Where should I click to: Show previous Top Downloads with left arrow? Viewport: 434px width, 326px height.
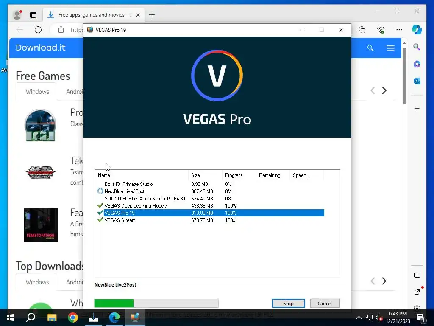[373, 281]
